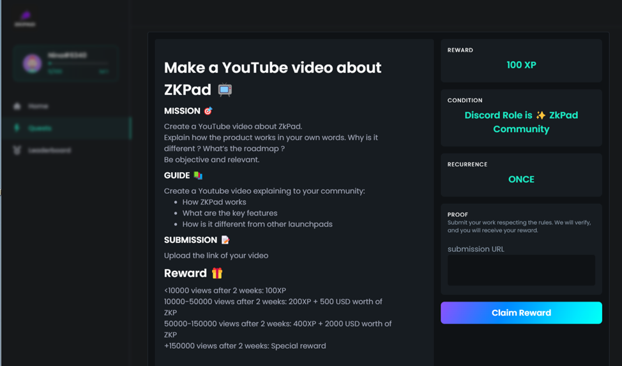Click the "100 XP" reward value
The height and width of the screenshot is (366, 622).
tap(521, 65)
